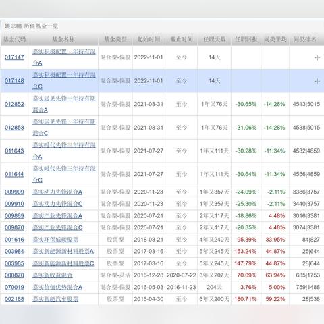Open 嘉实智能汽车股票 fund name
324x324 pixels.
click(x=55, y=299)
